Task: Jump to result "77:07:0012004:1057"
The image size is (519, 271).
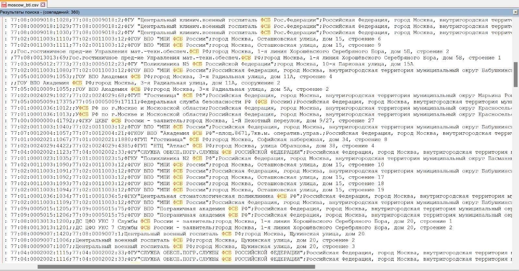Action: click(x=258, y=133)
